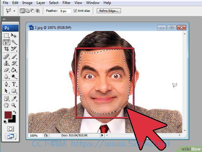202x152 pixels.
Task: Select the Paint Bucket tool
Action: 14,70
